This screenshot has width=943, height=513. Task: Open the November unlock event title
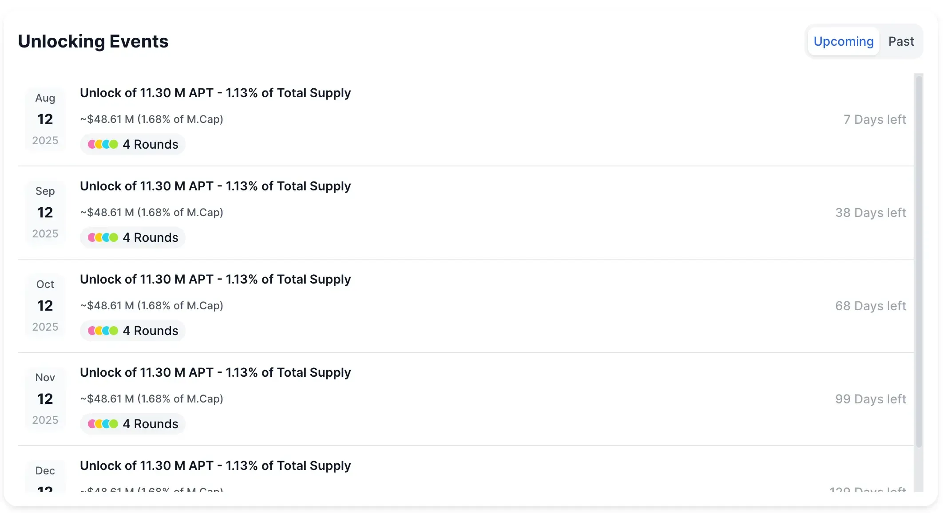tap(215, 372)
